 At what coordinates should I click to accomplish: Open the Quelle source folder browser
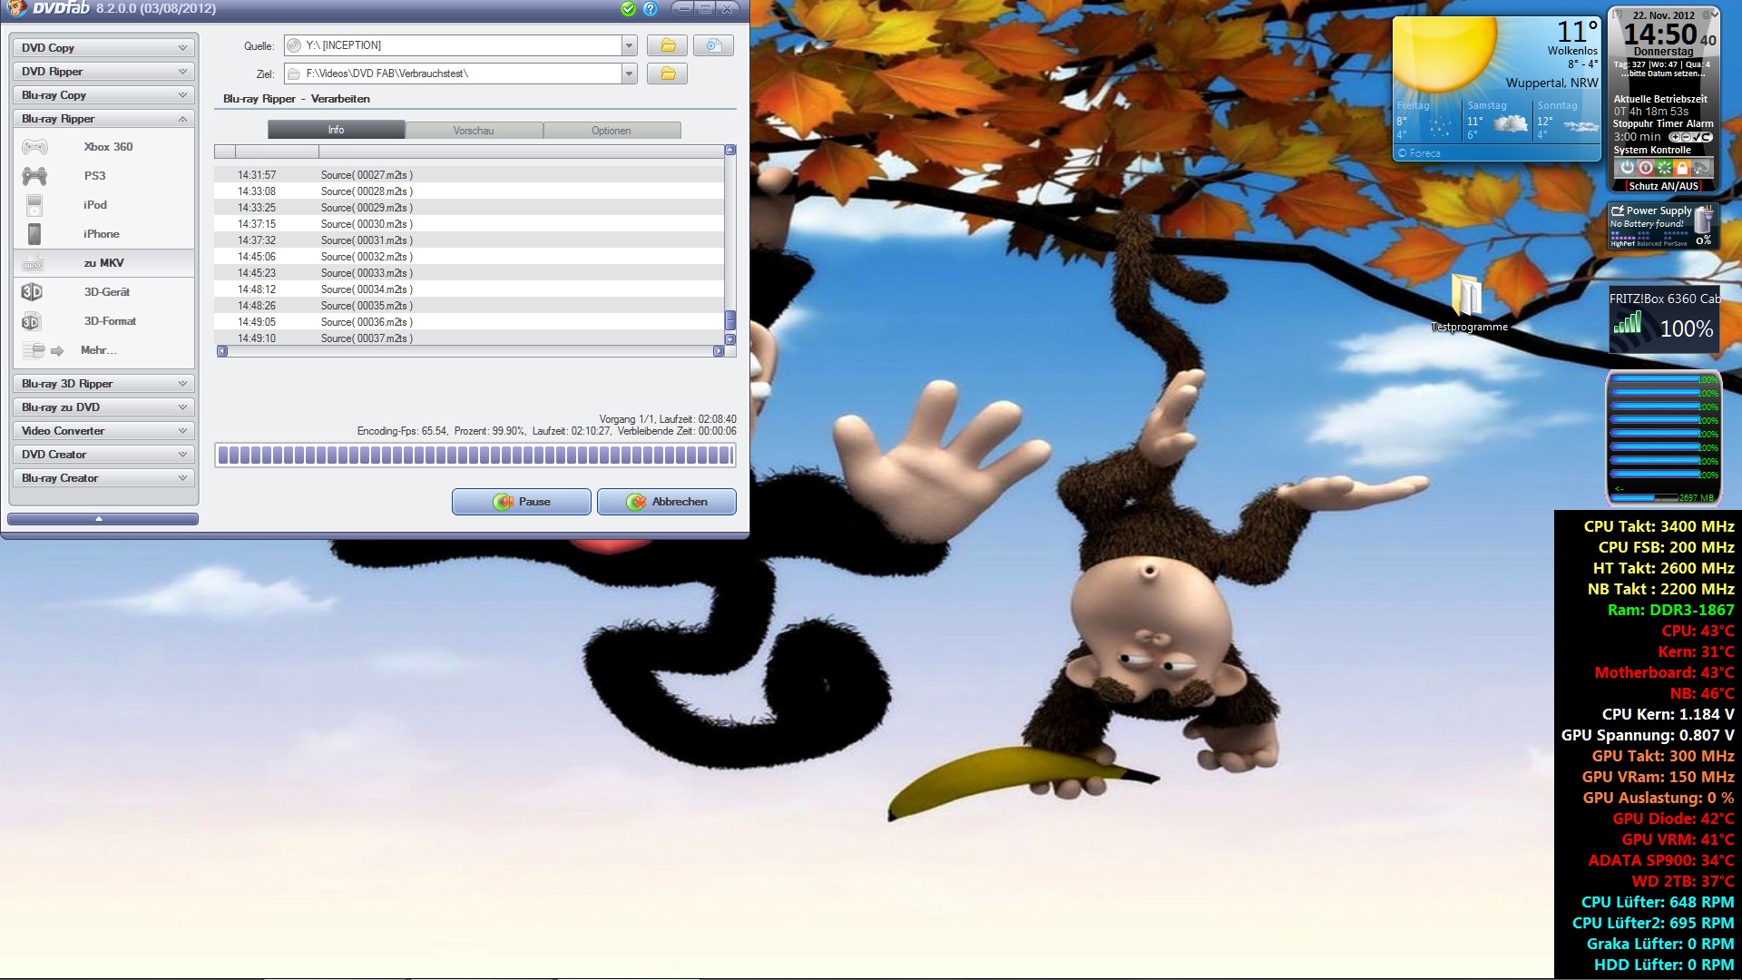[668, 45]
